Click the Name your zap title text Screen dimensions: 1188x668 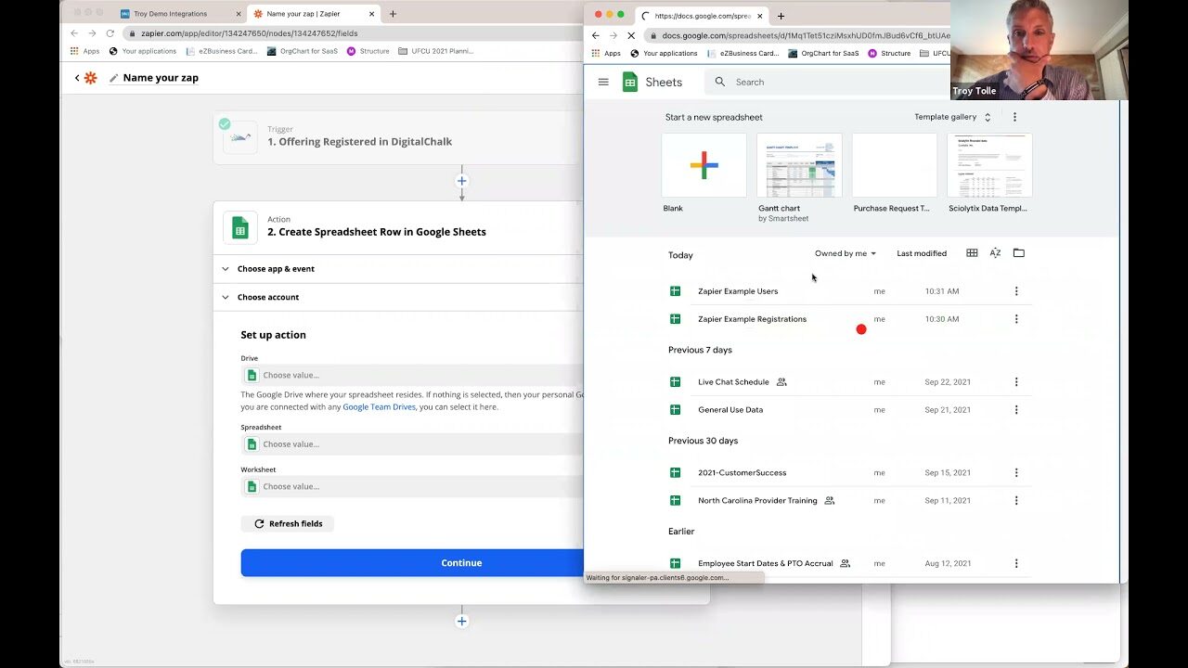(161, 78)
